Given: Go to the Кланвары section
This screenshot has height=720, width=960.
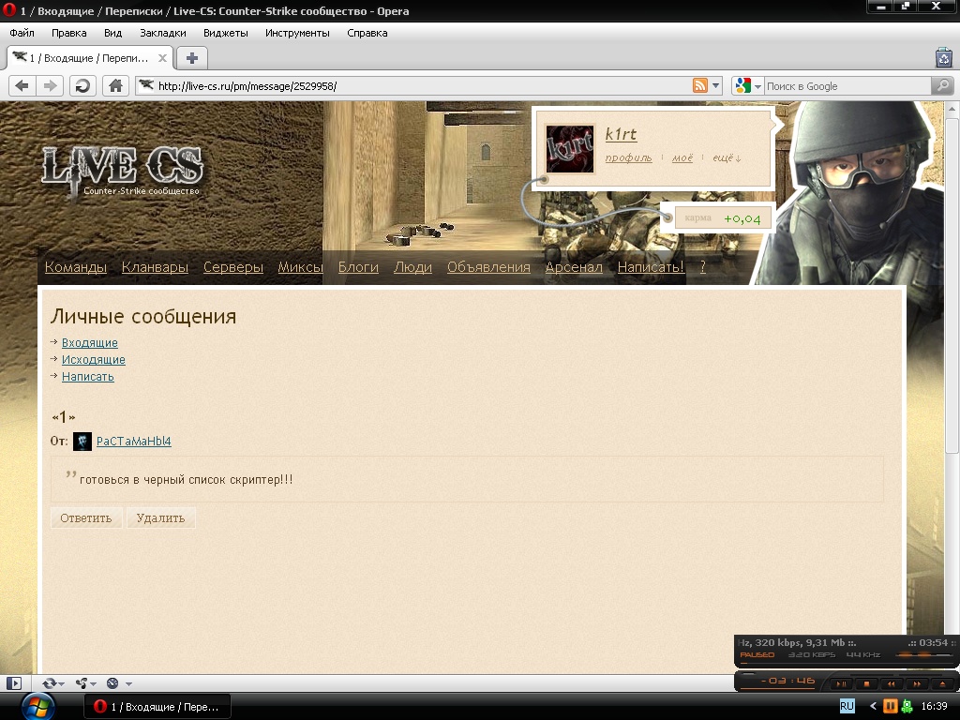Looking at the screenshot, I should (x=155, y=267).
